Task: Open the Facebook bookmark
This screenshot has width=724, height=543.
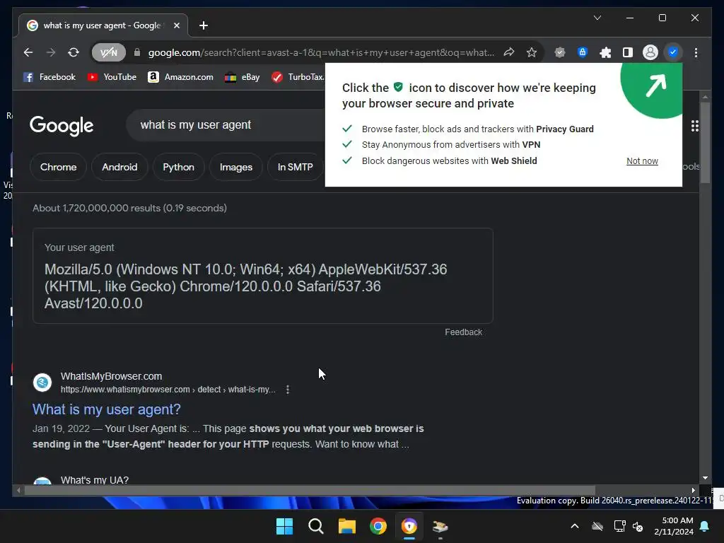Action: [49, 77]
